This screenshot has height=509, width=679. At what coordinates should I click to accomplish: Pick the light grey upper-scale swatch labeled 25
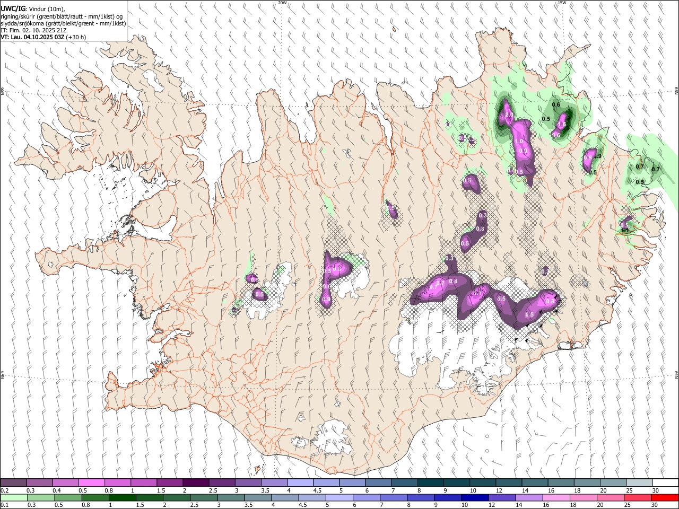coord(639,483)
